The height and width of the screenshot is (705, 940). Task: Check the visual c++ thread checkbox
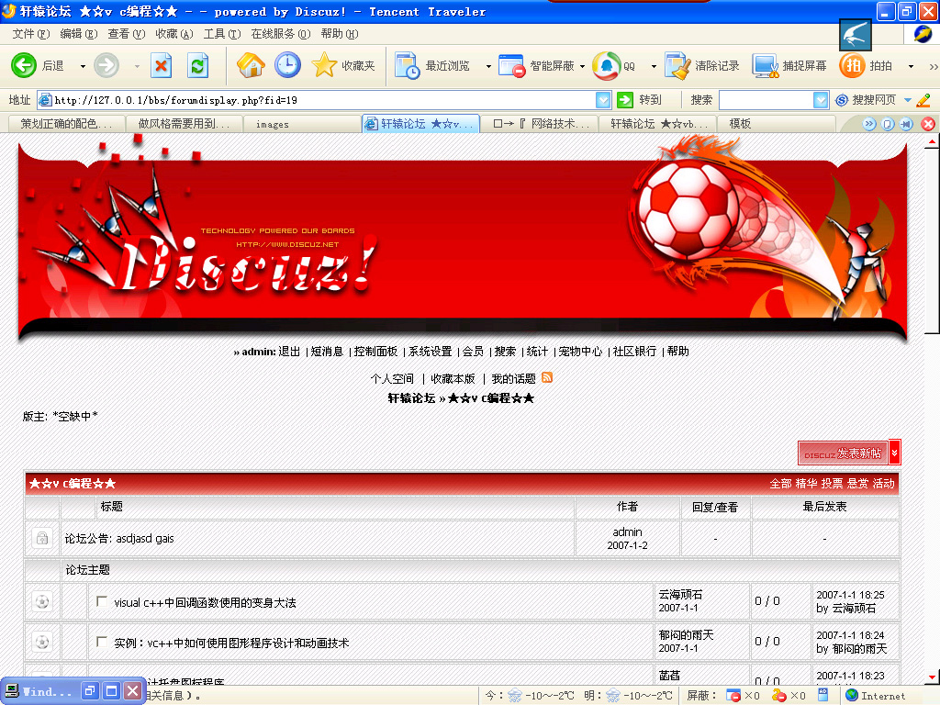click(102, 600)
